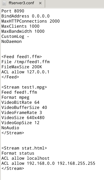Place cursor on MaxClients 1000 line
Image resolution: width=104 pixels, height=180 pixels.
point(20,26)
